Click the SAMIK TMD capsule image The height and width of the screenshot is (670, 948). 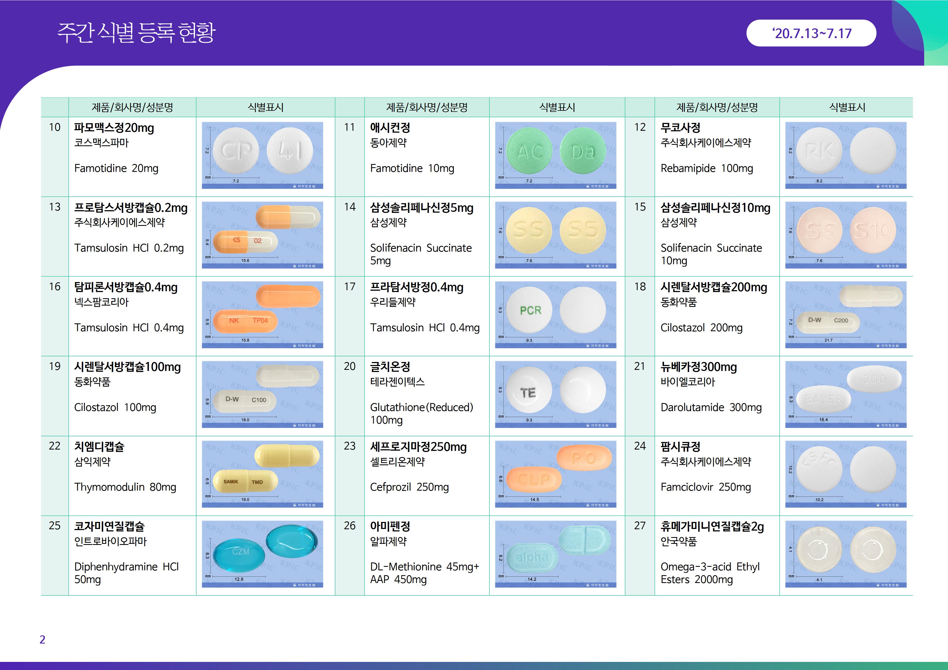point(262,474)
